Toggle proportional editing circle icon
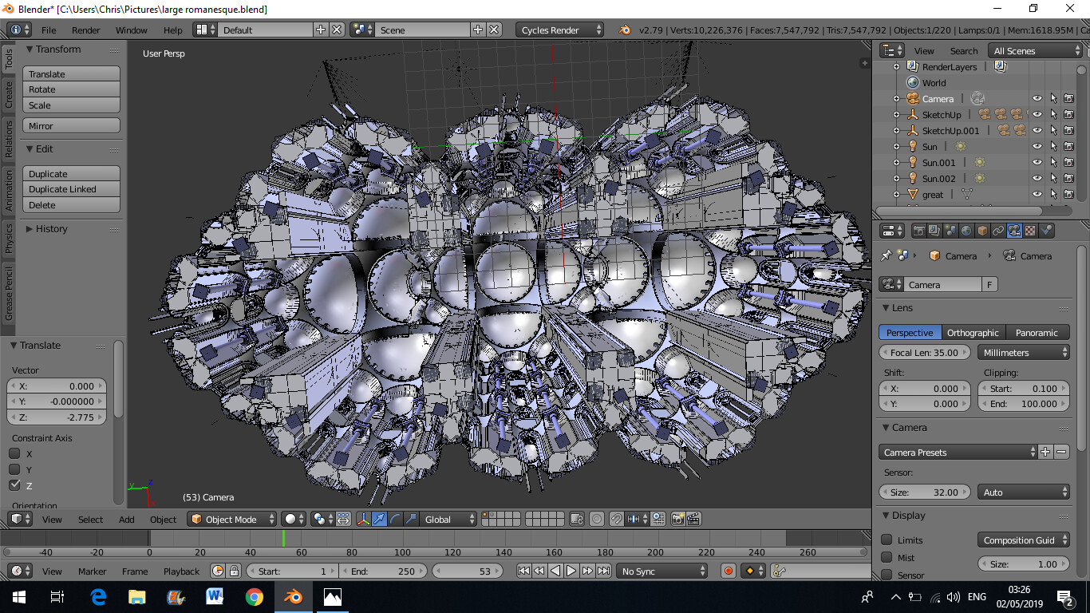 [597, 519]
